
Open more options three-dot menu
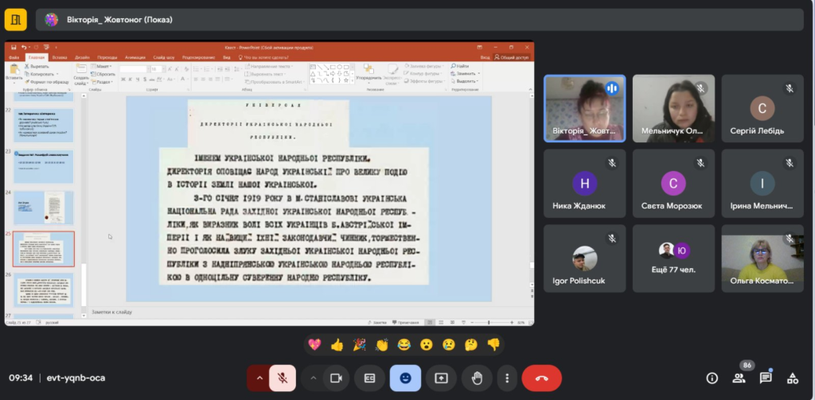(509, 378)
